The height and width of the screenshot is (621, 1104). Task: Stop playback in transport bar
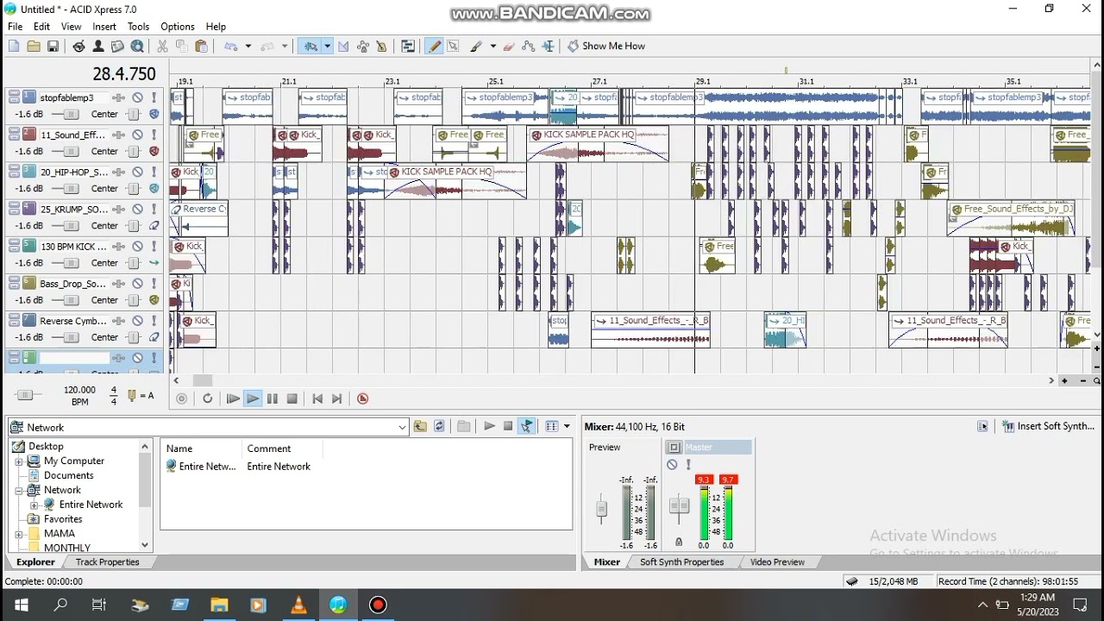[x=292, y=398]
